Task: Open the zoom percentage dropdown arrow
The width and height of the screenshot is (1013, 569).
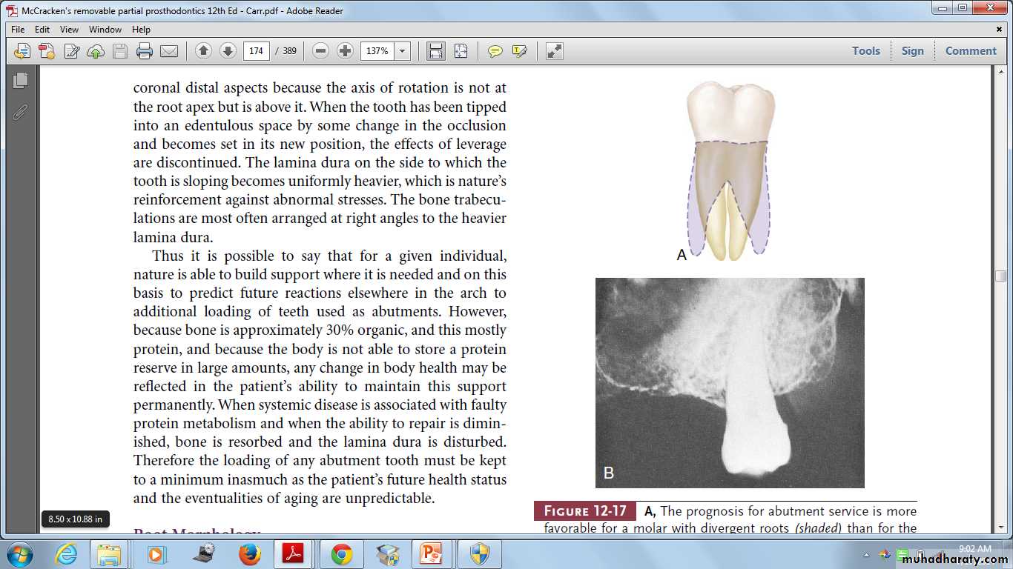Action: 403,51
